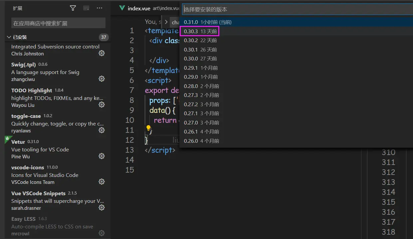Click line number 13 in the gutter
Viewport: 413px width, 239px height.
coord(130,150)
